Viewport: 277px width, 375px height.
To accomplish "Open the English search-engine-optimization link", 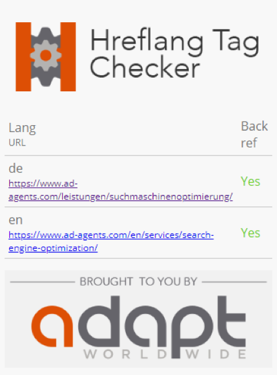I will tap(111, 242).
